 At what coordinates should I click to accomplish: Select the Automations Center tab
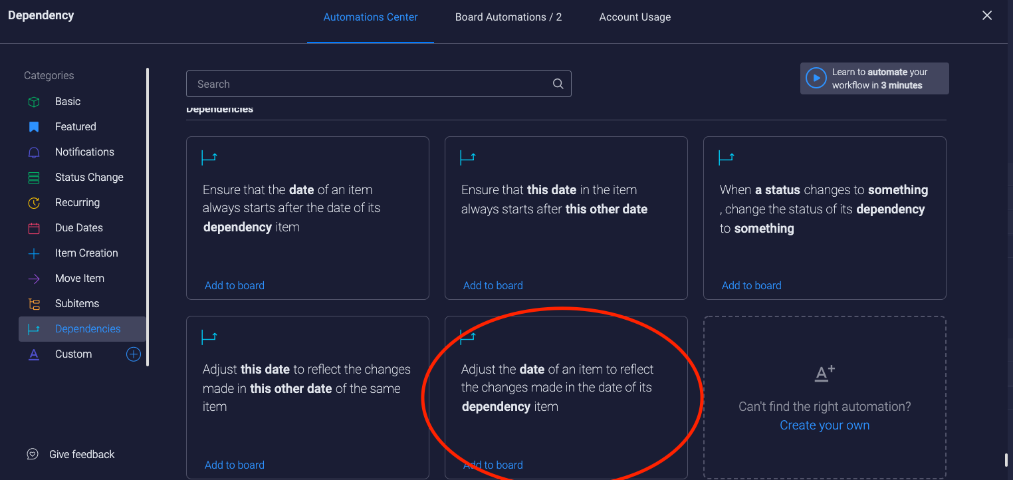point(370,17)
